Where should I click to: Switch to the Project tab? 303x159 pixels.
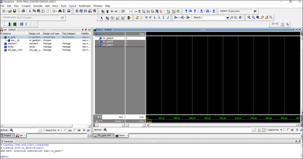pos(7,136)
